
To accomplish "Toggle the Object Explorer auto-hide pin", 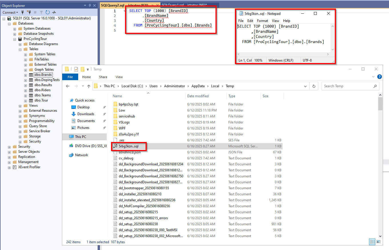I will click(90, 5).
